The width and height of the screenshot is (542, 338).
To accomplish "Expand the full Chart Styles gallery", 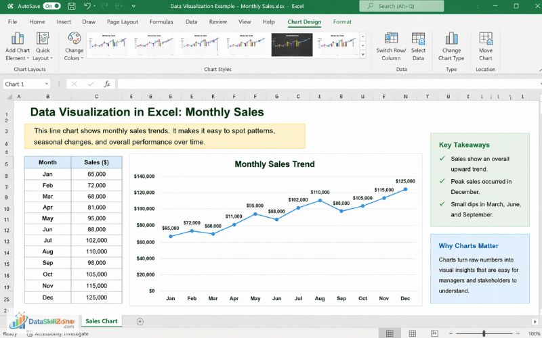I will 363,54.
